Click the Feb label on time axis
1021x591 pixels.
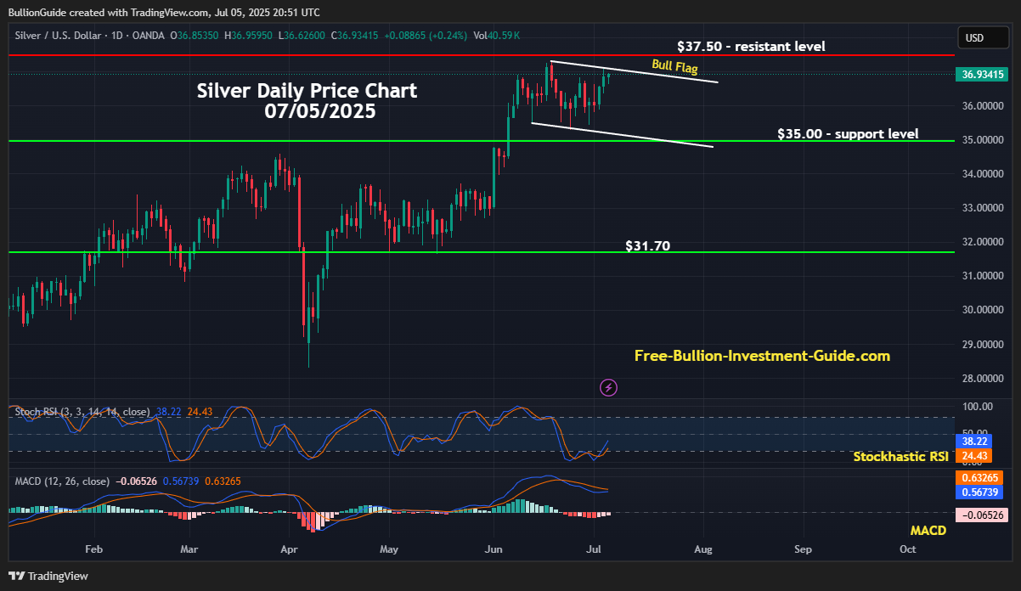93,549
